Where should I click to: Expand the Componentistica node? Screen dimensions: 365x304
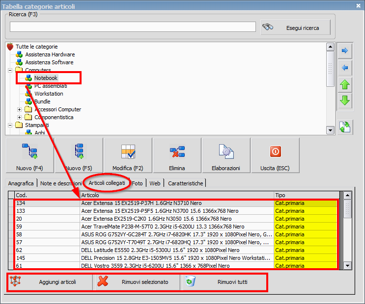[x=19, y=117]
